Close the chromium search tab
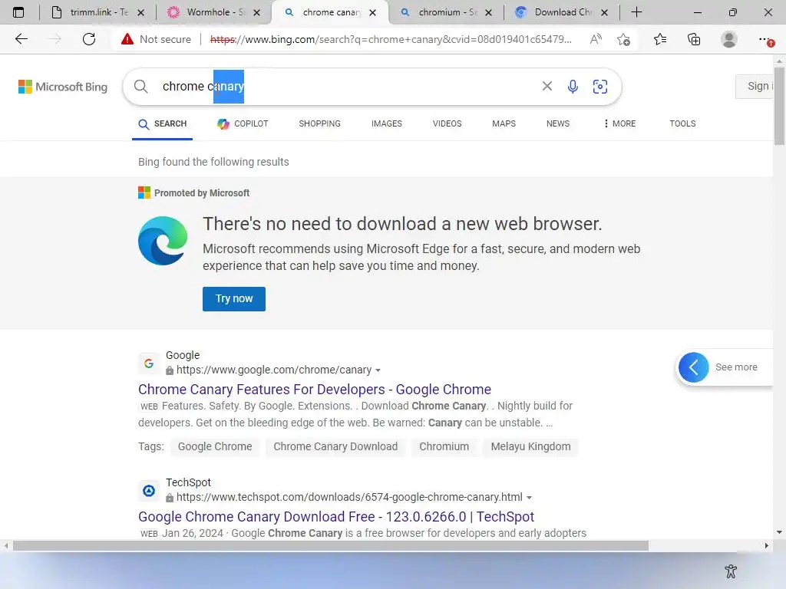The width and height of the screenshot is (786, 589). [489, 12]
